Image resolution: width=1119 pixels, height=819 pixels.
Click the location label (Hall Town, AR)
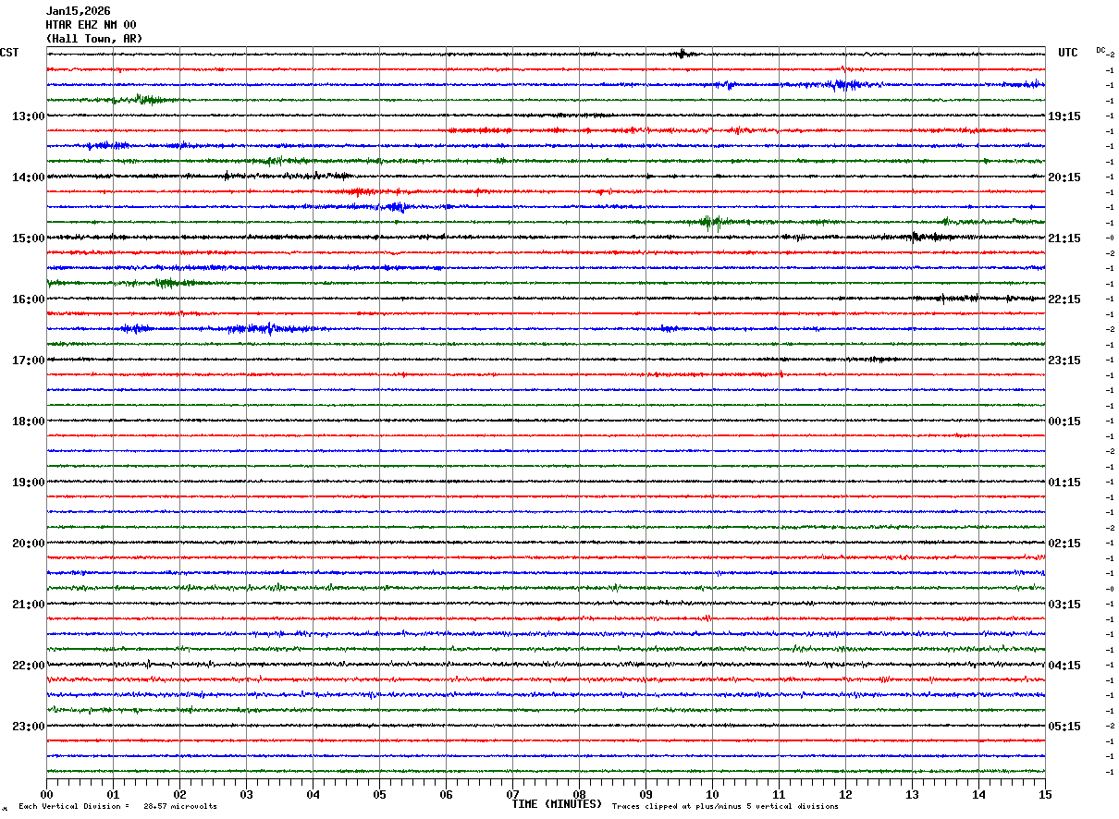[x=94, y=39]
